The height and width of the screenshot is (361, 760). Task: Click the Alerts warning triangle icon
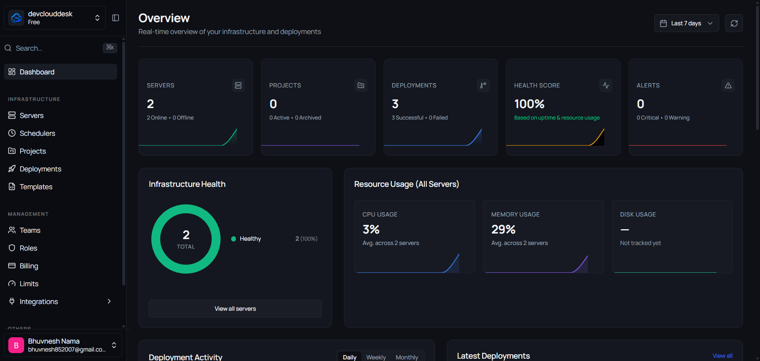[728, 85]
